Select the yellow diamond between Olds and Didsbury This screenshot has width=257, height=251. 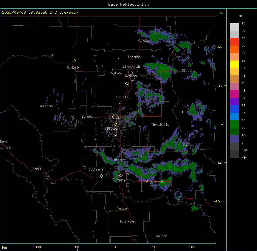pyautogui.click(x=116, y=124)
